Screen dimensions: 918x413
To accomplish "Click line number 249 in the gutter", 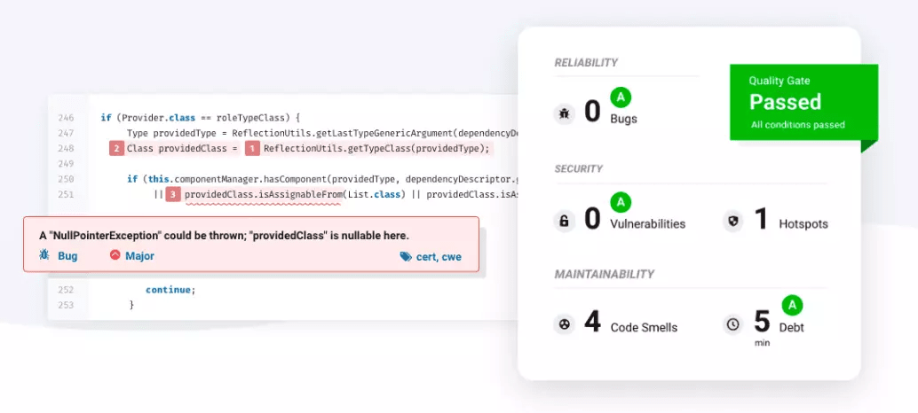I will (66, 164).
